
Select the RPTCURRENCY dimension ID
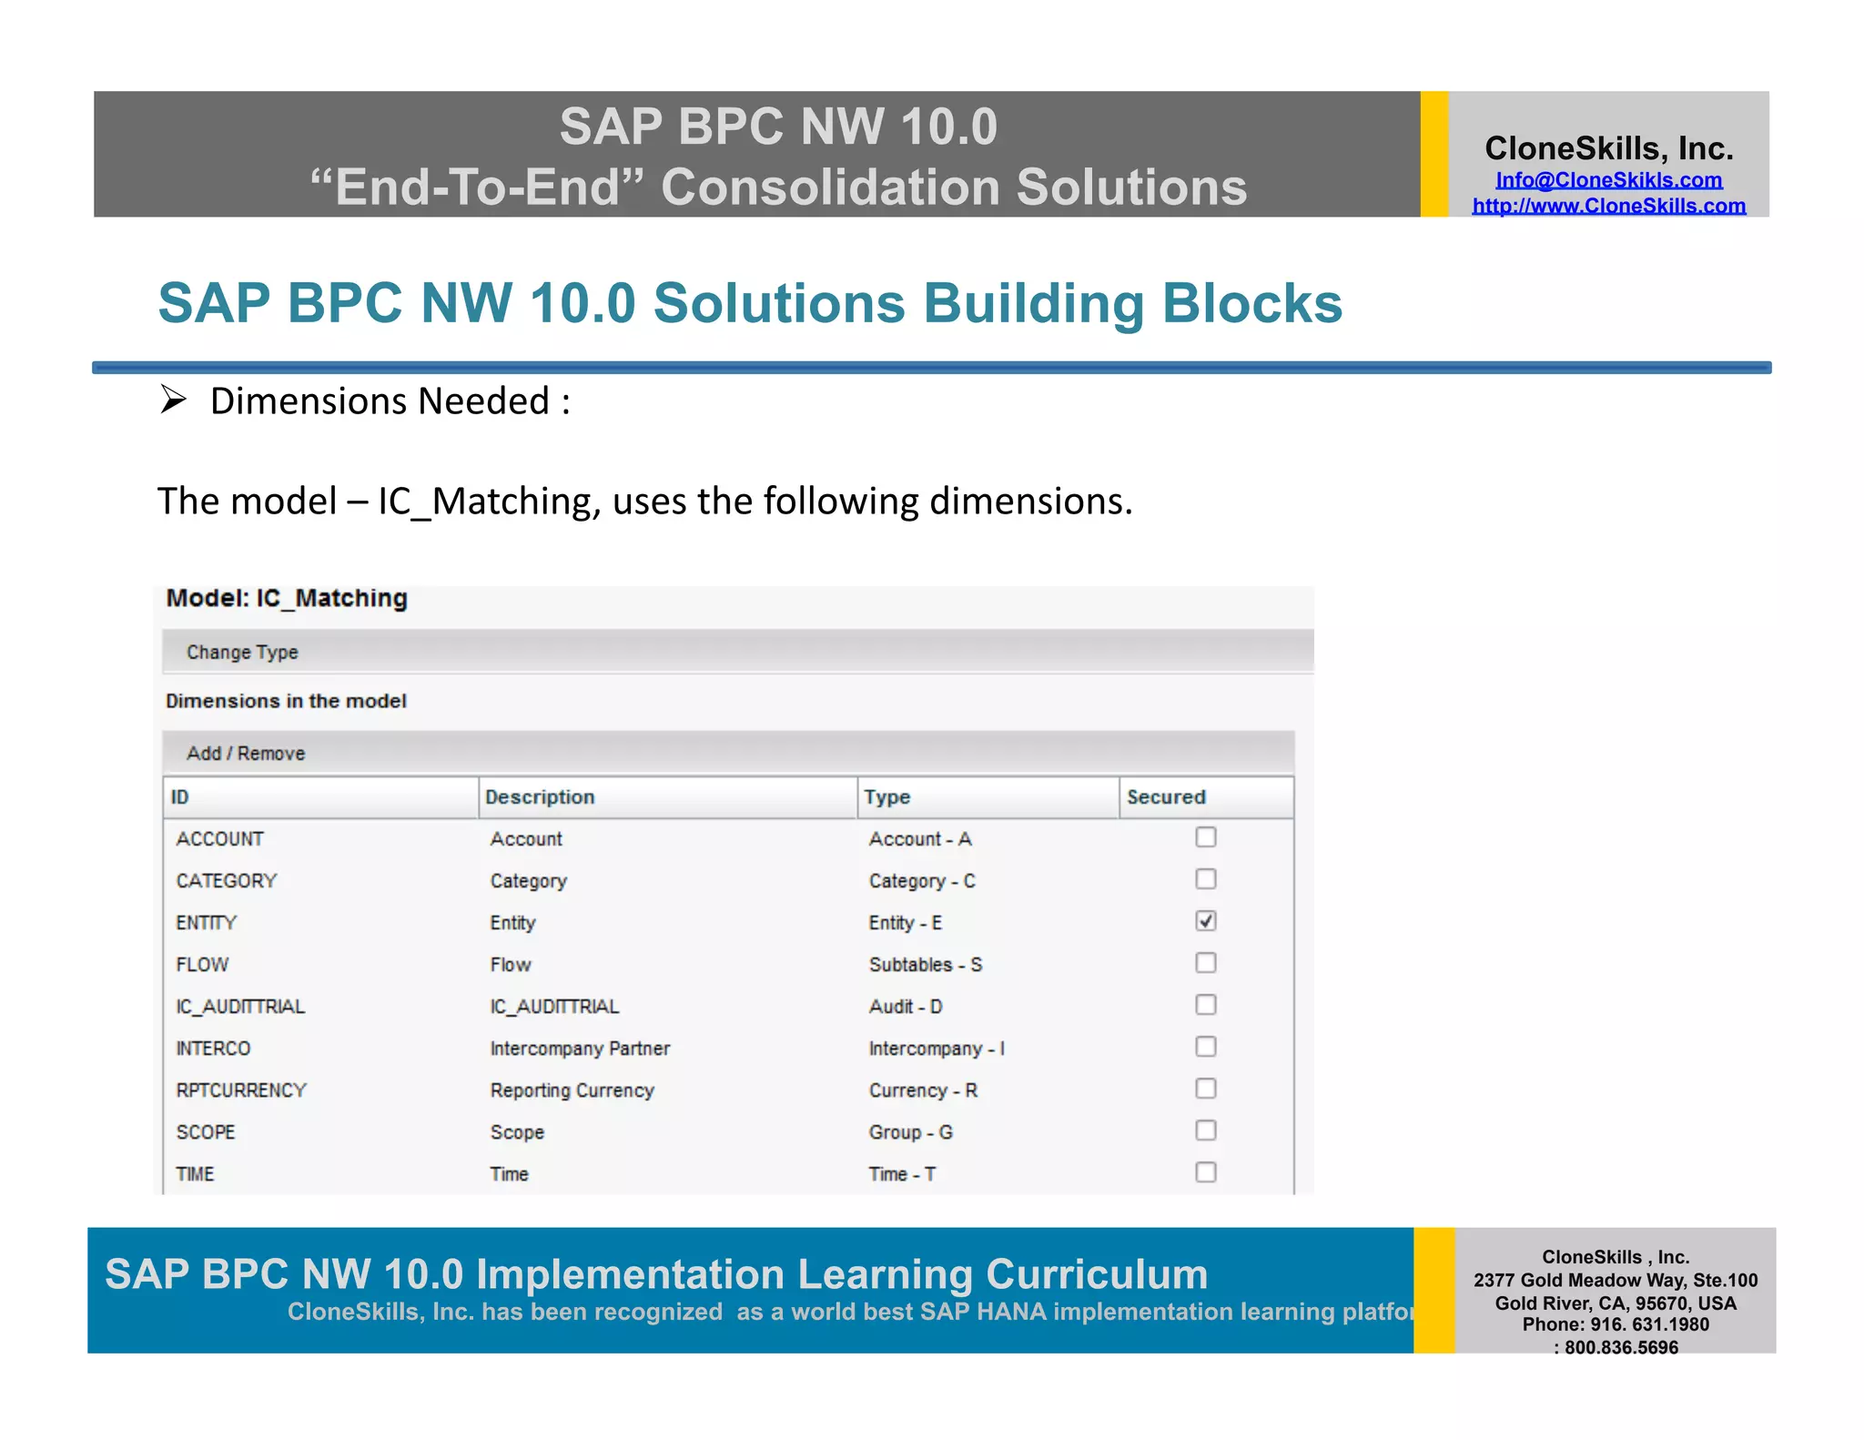point(241,1090)
